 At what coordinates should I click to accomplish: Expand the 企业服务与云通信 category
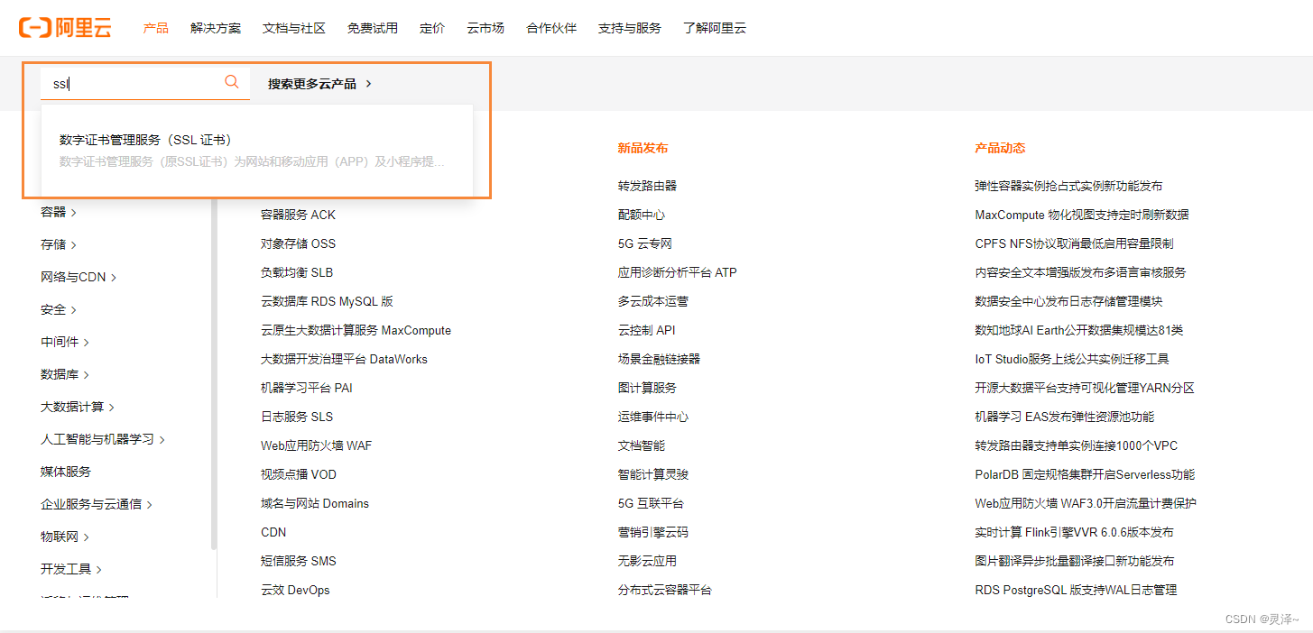click(x=97, y=504)
